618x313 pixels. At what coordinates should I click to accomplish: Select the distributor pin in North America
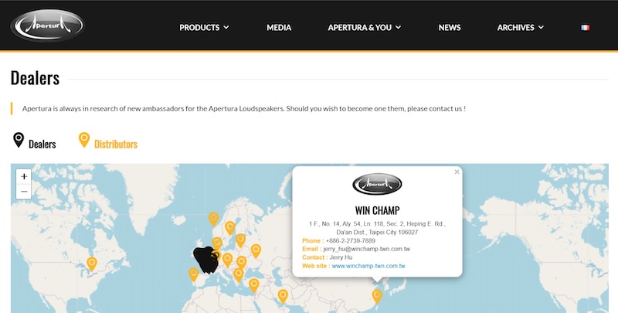pos(91,264)
